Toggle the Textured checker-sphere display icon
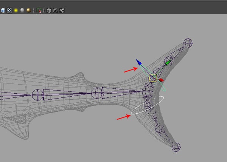Image resolution: width=227 pixels, height=162 pixels. (x=9, y=11)
